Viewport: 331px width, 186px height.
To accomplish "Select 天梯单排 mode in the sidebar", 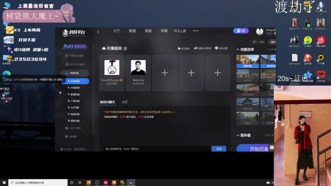I will (x=75, y=88).
